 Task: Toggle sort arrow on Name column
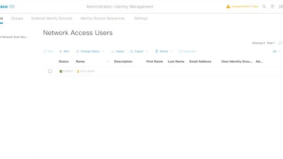108,61
